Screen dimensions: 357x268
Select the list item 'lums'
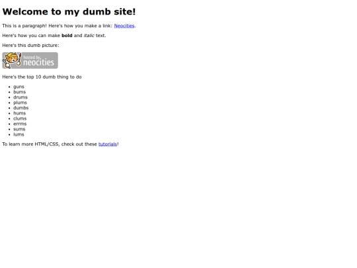pos(19,134)
